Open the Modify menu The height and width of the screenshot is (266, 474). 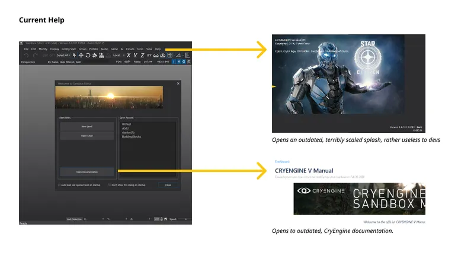pos(43,49)
